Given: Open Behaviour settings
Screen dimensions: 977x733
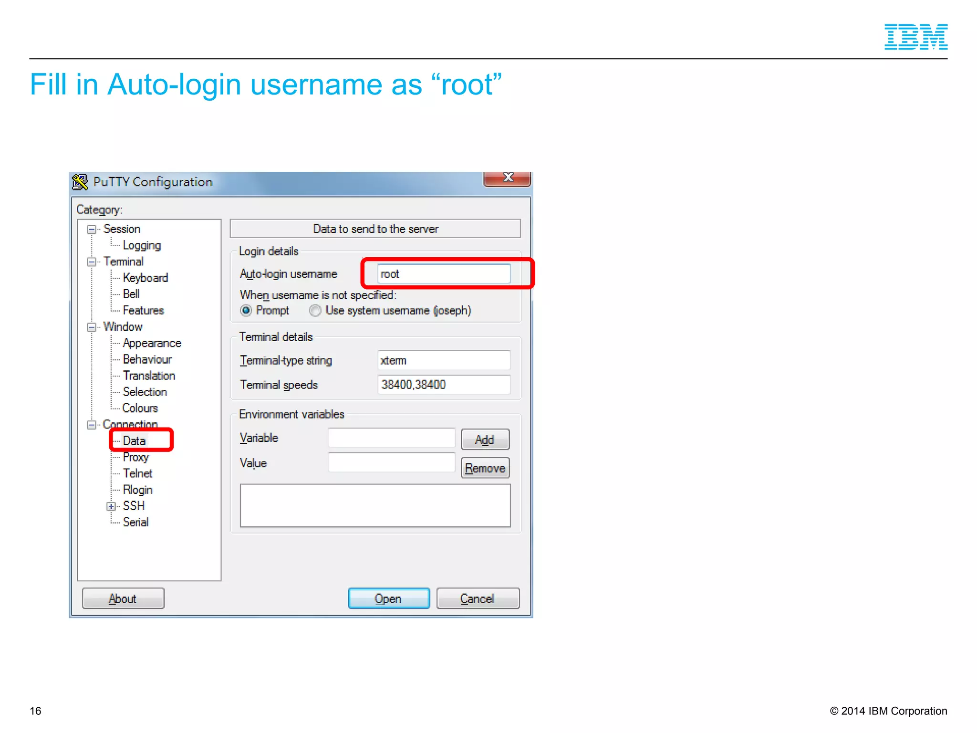Looking at the screenshot, I should (x=147, y=359).
